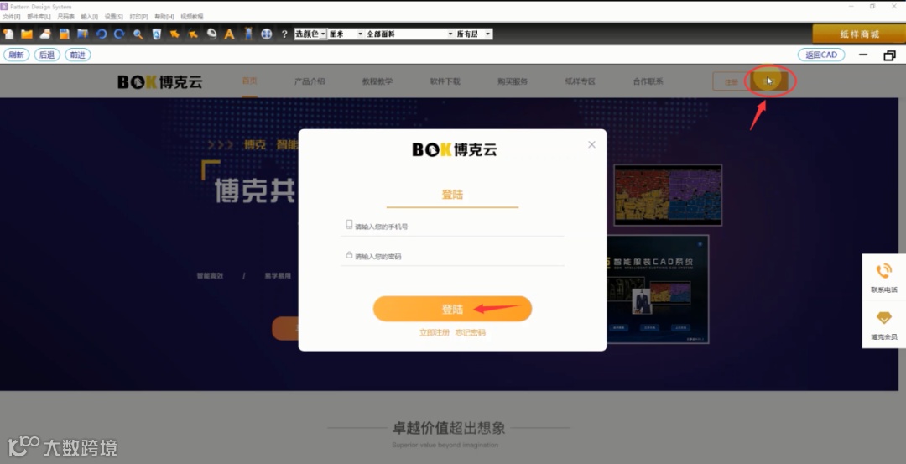Viewport: 906px width, 464px height.
Task: Click the 合作联系 nav tab
Action: point(648,81)
